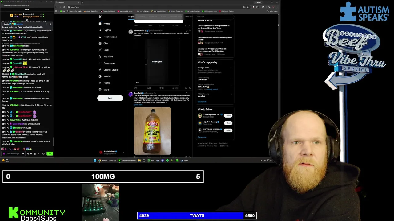This screenshot has height=221, width=394.
Task: Click the Gemini button in Chrome
Action: [258, 2]
